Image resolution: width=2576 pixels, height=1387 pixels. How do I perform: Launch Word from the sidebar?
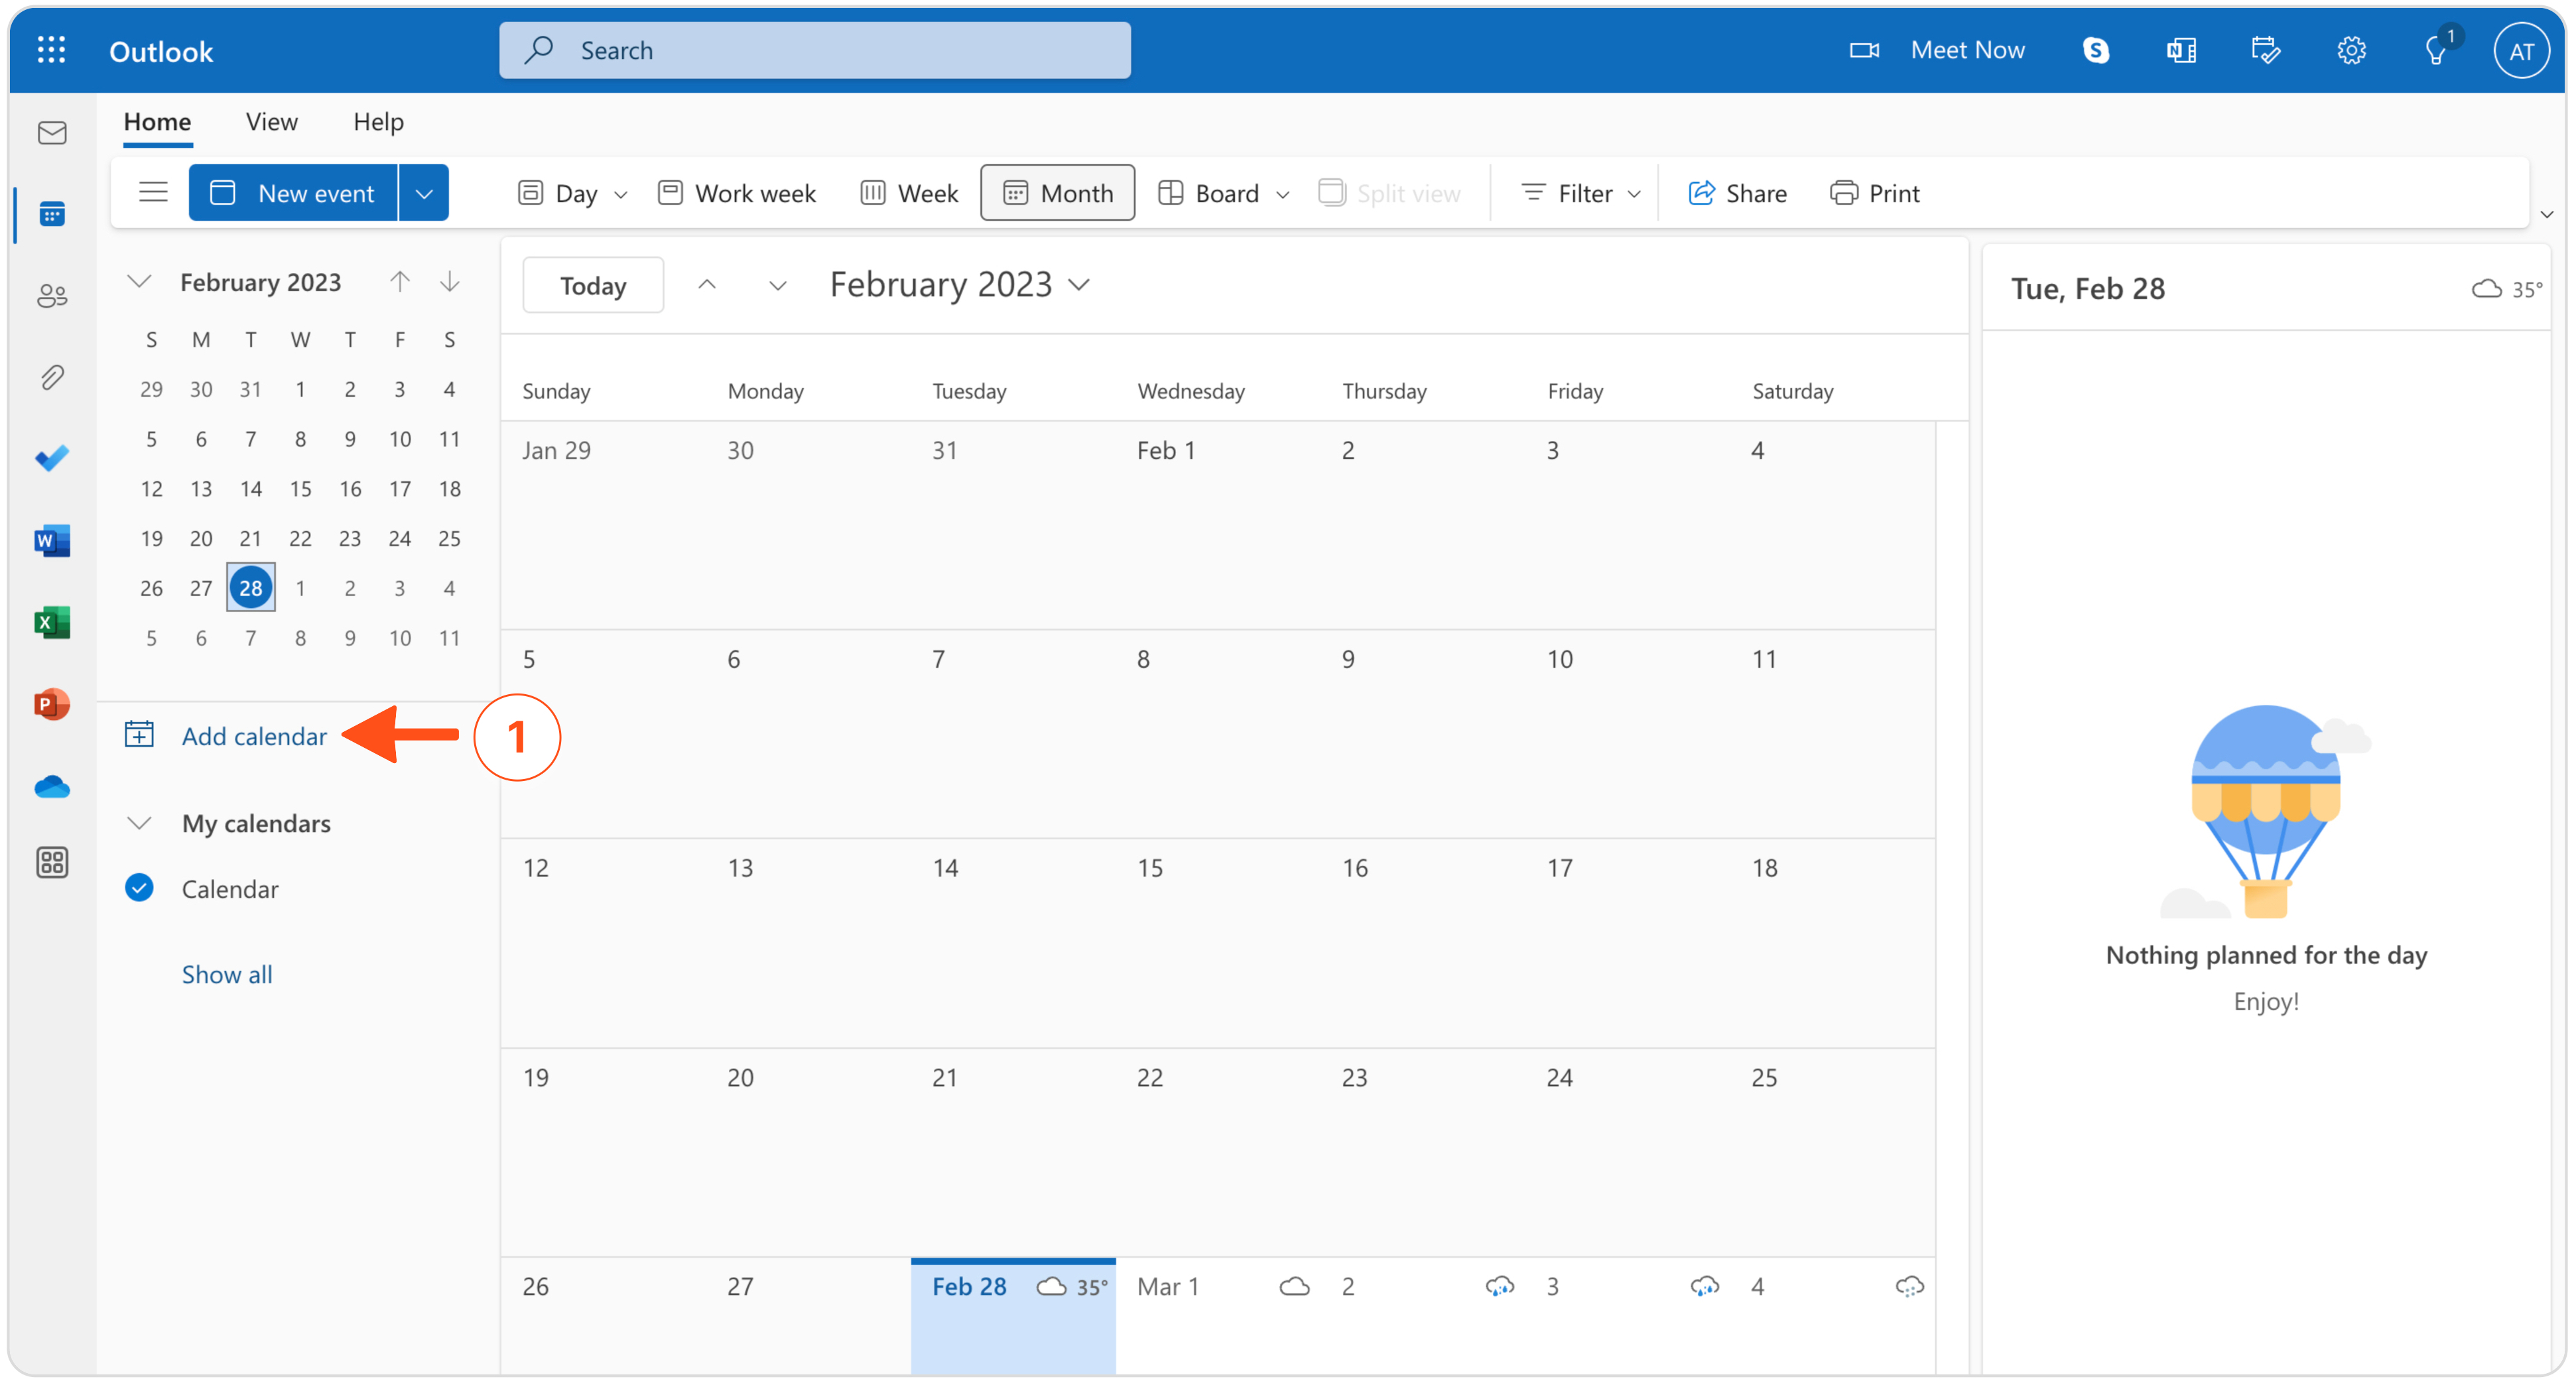coord(52,541)
